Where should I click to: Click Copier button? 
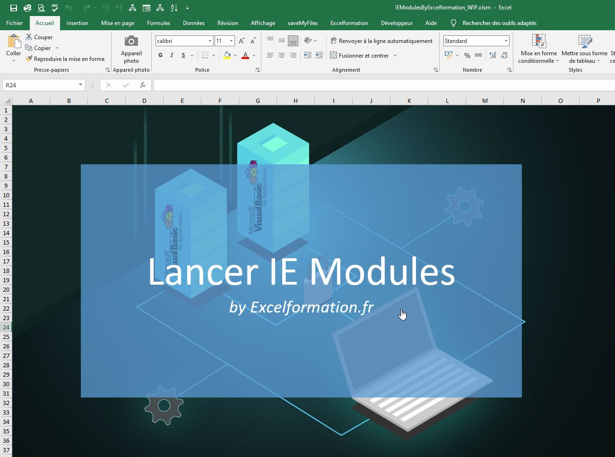point(38,48)
